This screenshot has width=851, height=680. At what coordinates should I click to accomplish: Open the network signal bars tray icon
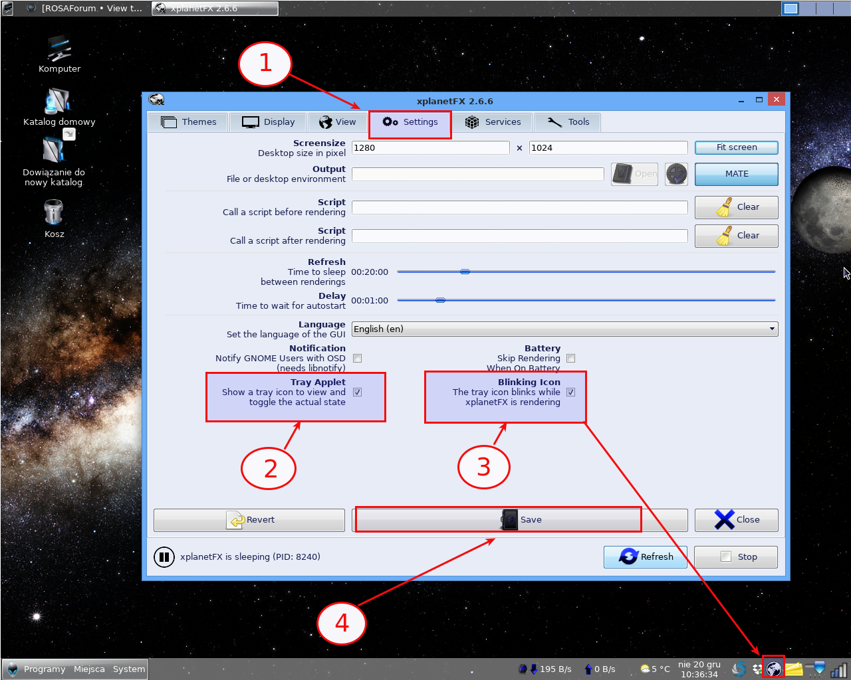click(839, 669)
